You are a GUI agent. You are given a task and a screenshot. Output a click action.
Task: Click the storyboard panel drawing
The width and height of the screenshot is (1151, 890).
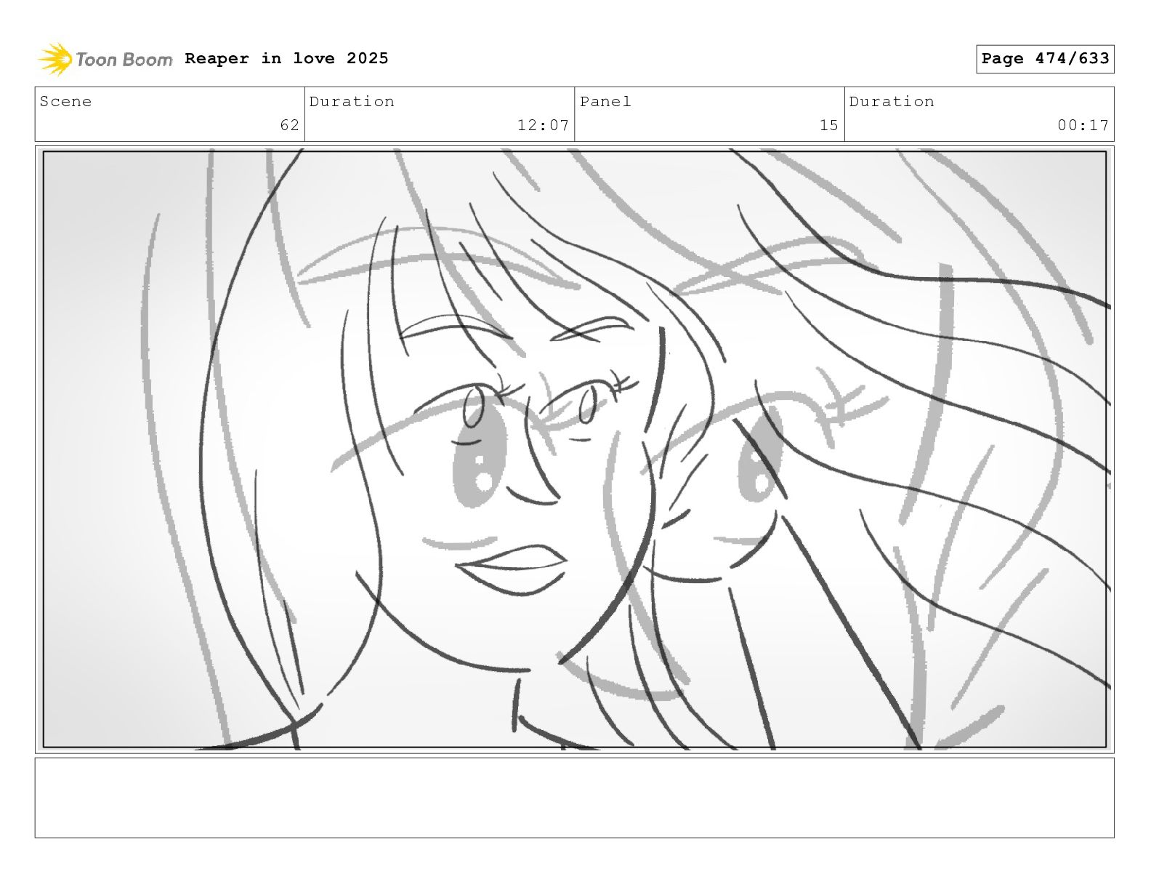tap(575, 449)
